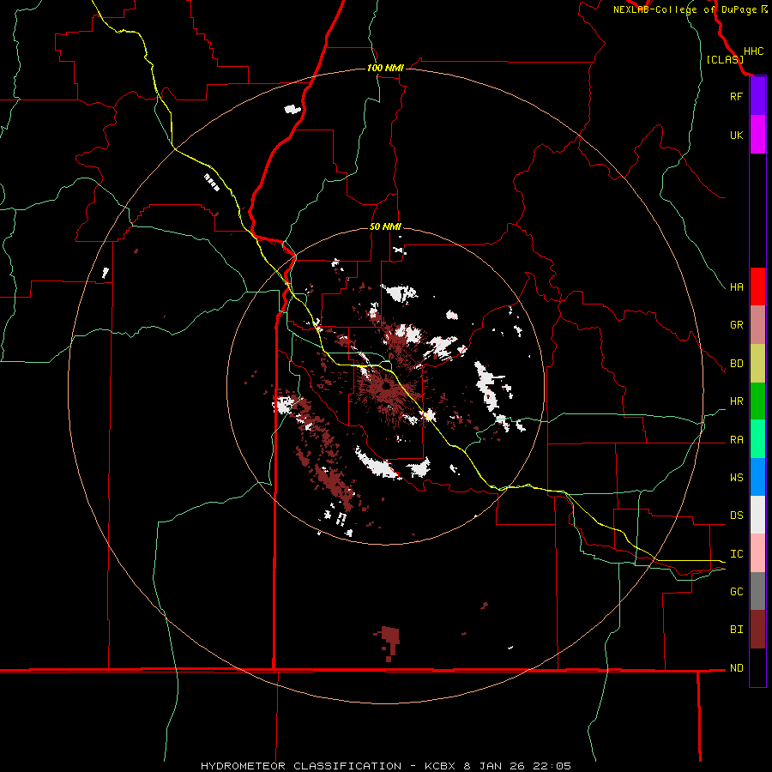Click the HA red legend swatch
Screen dimensions: 772x772
(757, 286)
